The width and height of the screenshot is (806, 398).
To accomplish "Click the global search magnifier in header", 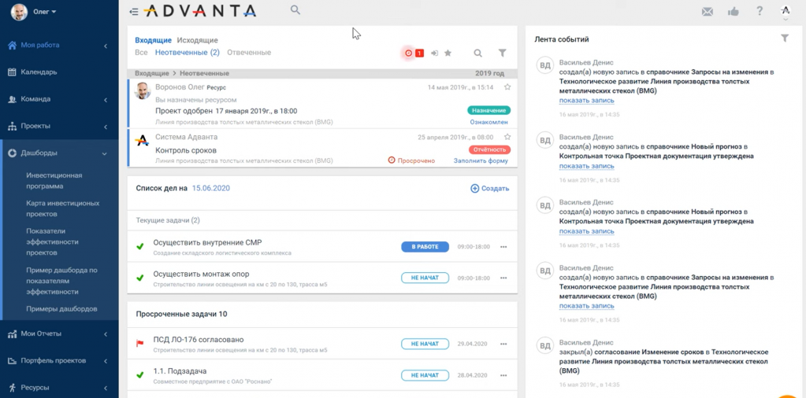I will [295, 10].
